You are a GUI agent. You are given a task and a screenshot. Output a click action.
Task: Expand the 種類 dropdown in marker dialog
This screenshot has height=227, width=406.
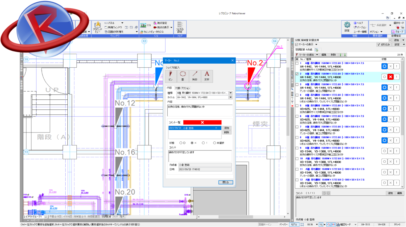click(230, 93)
